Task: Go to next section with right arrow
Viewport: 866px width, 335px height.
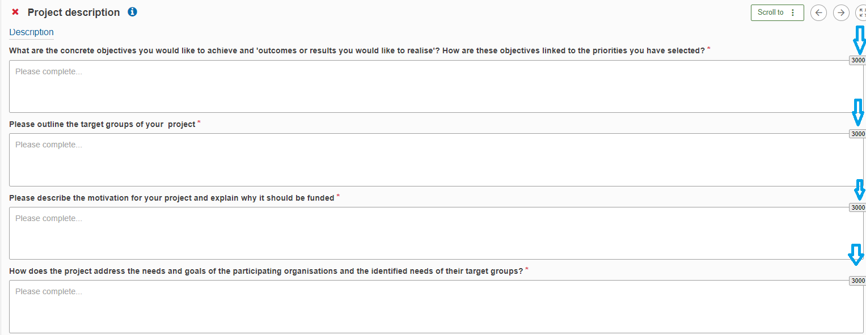Action: [841, 12]
